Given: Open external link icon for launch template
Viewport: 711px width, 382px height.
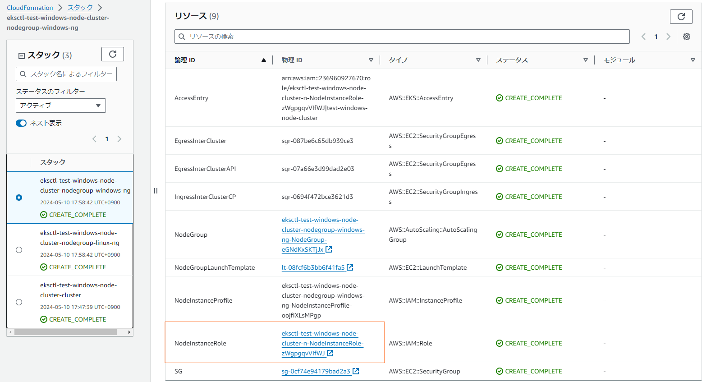Looking at the screenshot, I should (350, 267).
